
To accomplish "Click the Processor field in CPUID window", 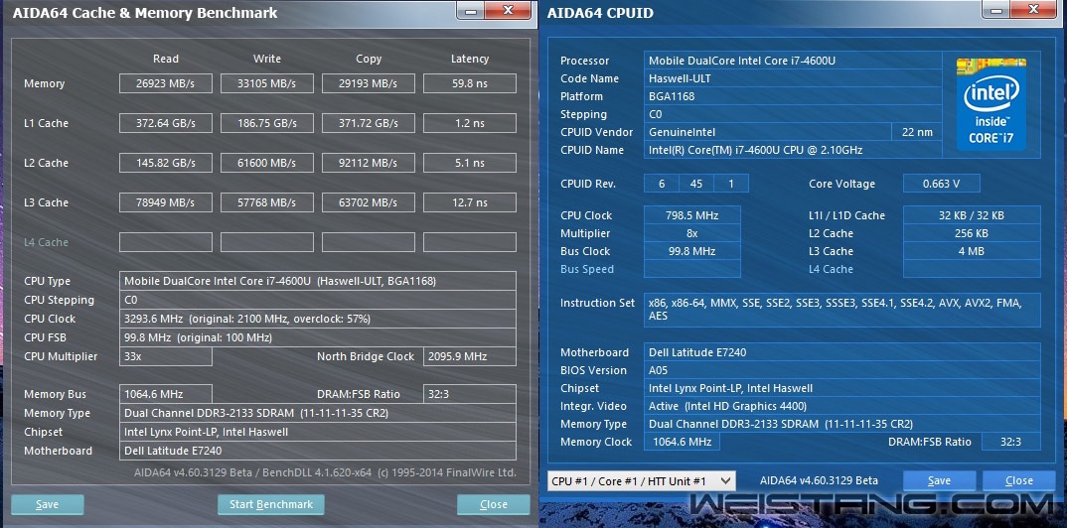I will point(793,61).
